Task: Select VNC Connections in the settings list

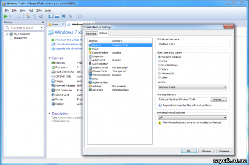Action: [101, 75]
